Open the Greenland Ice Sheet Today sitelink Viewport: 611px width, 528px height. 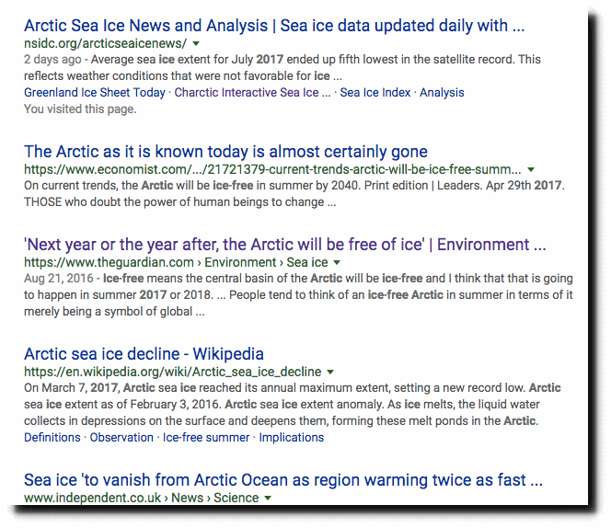click(x=95, y=92)
